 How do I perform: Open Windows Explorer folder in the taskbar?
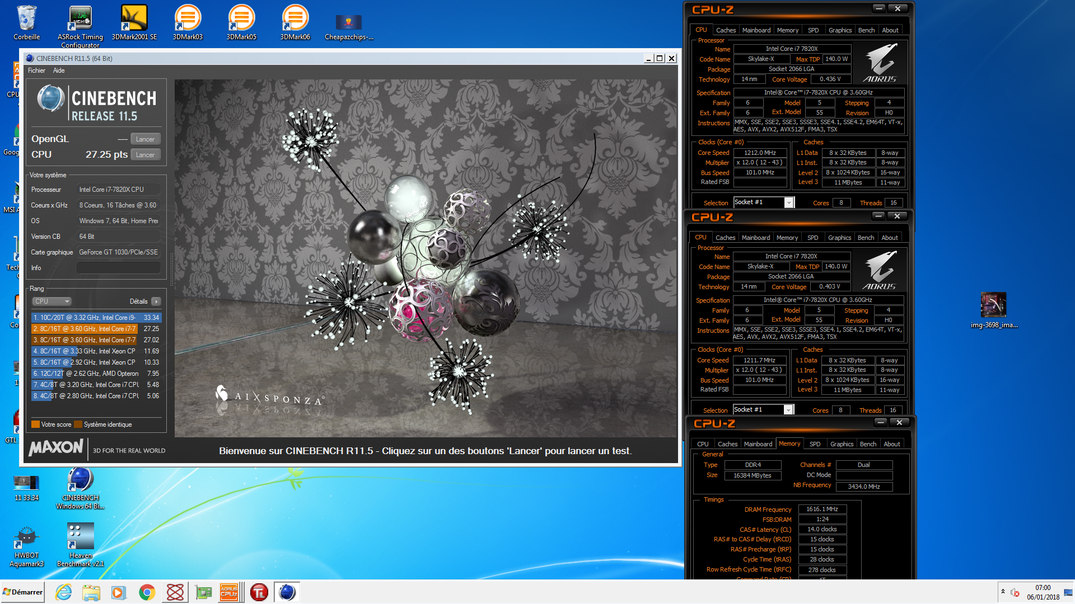click(x=91, y=592)
